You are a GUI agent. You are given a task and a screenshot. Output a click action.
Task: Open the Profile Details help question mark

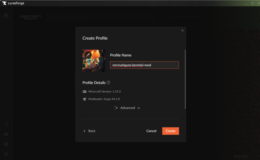pyautogui.click(x=108, y=83)
